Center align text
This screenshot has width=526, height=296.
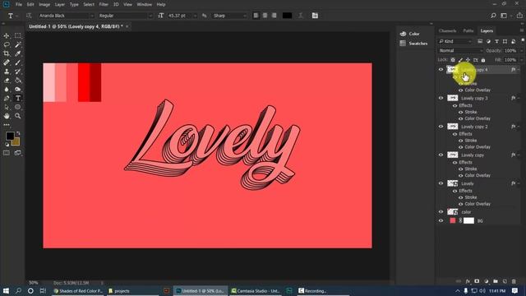click(265, 16)
